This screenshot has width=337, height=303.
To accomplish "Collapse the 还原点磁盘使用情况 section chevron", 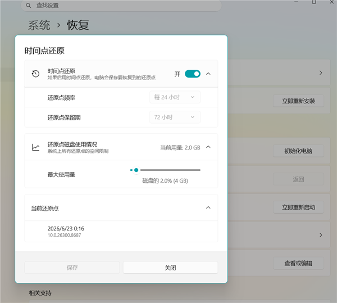I will coord(208,147).
